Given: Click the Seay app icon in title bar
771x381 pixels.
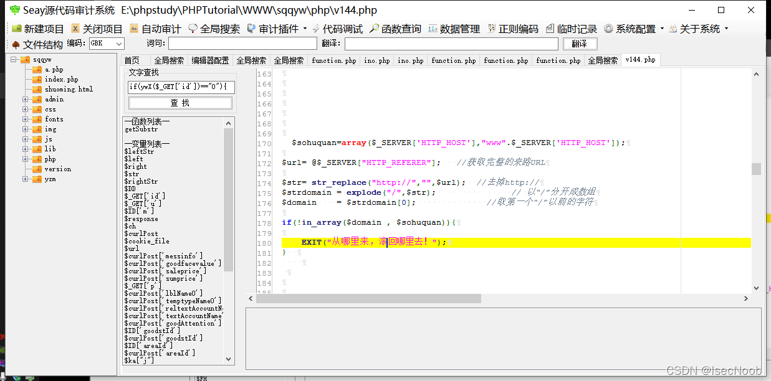Looking at the screenshot, I should pyautogui.click(x=14, y=10).
